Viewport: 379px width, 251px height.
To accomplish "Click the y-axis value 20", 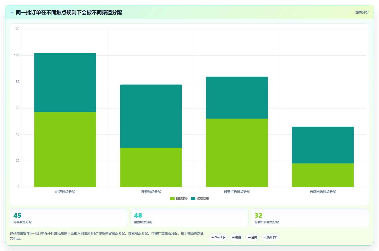I will (17, 161).
